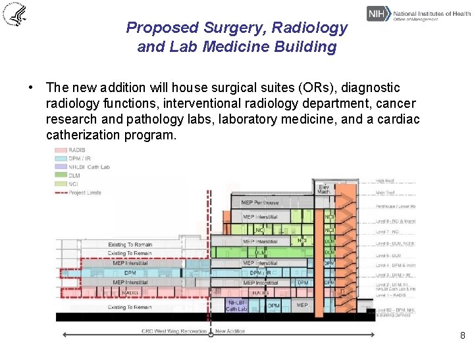The image size is (474, 355).
Task: Click the orange stair tower in the section
Action: tap(346, 248)
